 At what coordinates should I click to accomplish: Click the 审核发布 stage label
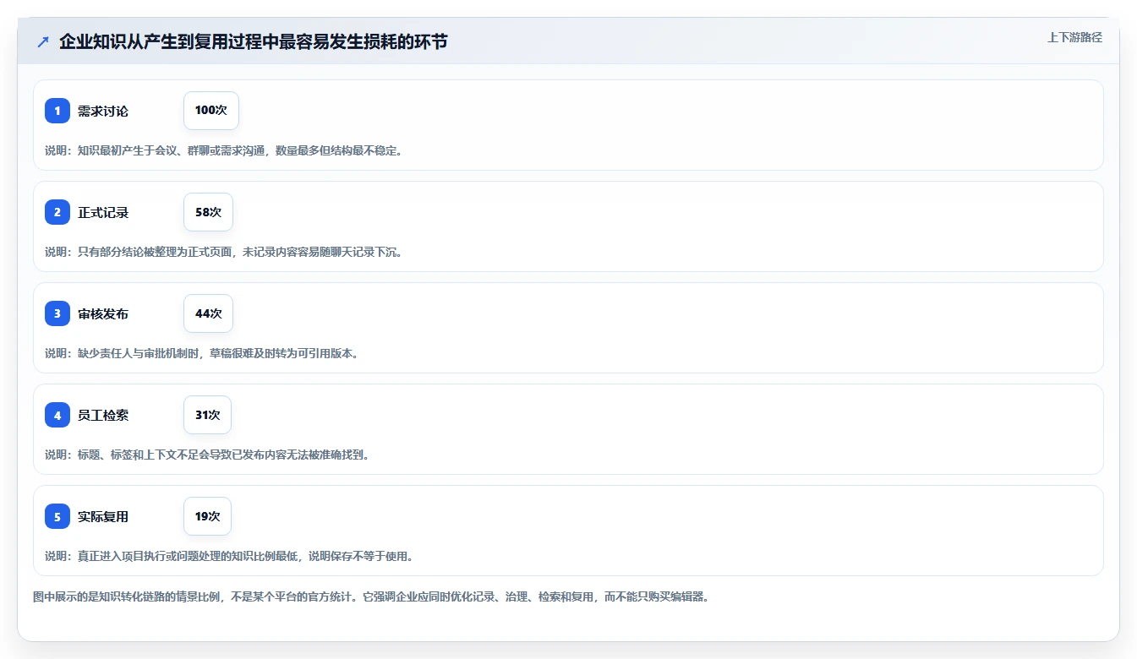coord(103,313)
